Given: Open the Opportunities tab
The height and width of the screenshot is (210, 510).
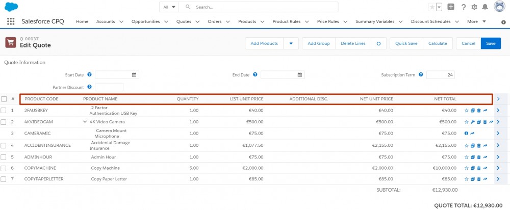Looking at the screenshot, I should pyautogui.click(x=146, y=21).
